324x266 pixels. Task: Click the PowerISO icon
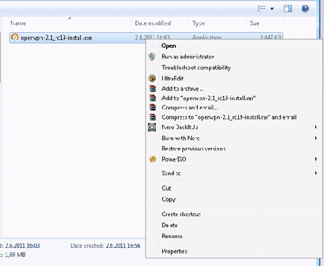[x=153, y=159]
